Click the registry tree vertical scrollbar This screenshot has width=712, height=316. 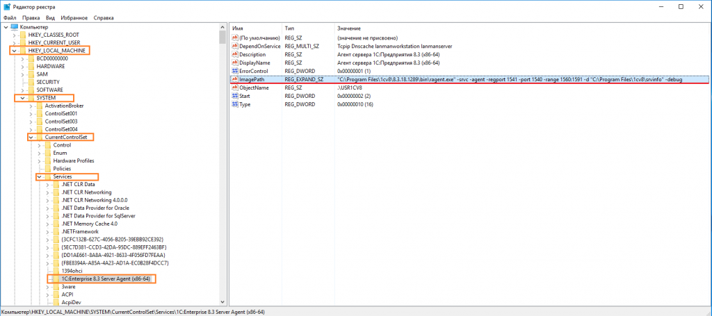[222, 163]
